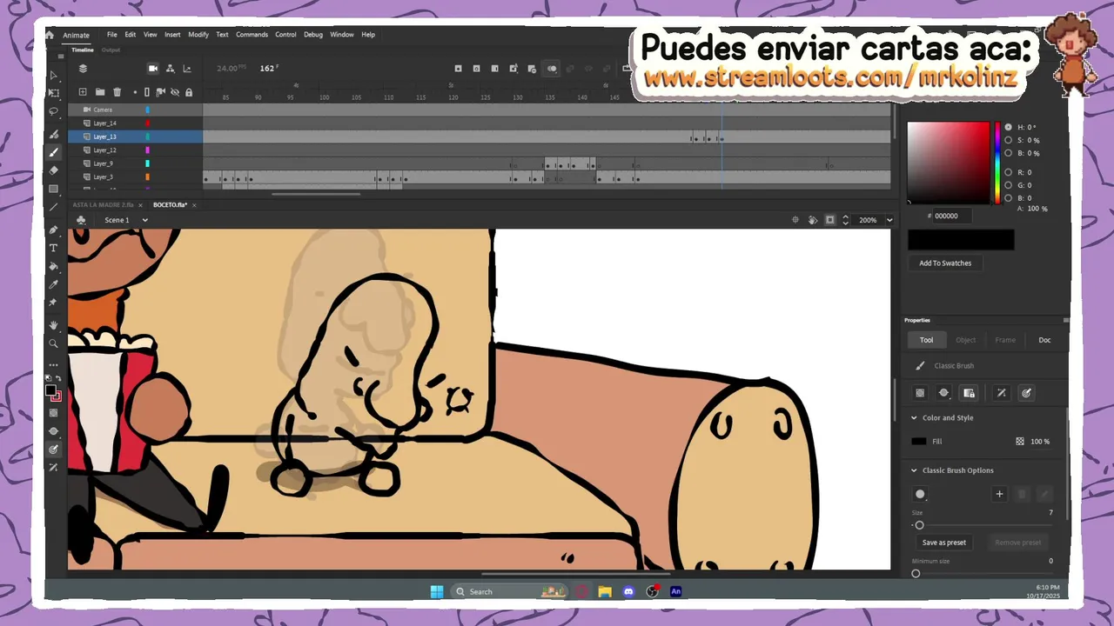This screenshot has width=1114, height=626.
Task: Close the BOCETO.fla document tab
Action: 194,205
